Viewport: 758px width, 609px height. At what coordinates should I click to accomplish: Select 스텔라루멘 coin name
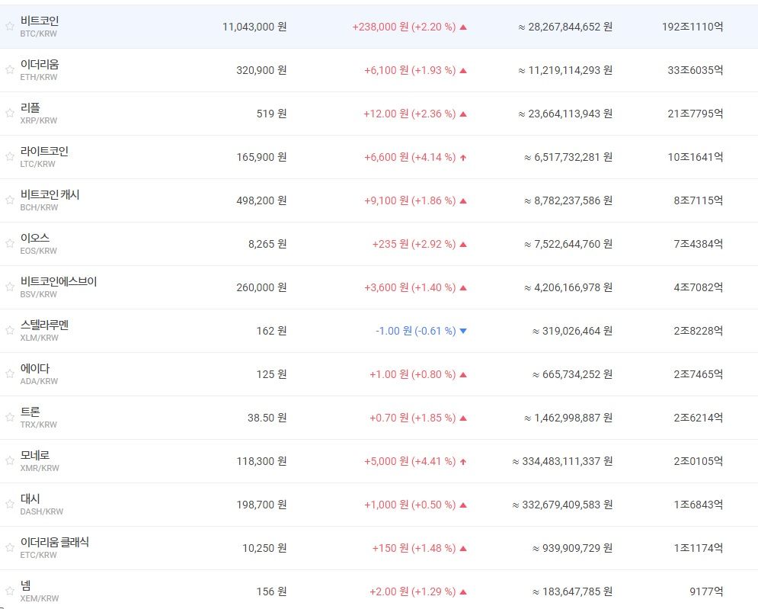[44, 325]
